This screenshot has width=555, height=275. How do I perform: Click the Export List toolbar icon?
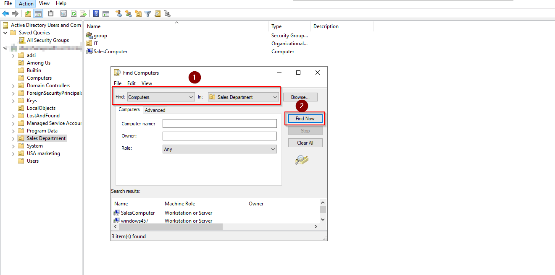[84, 13]
